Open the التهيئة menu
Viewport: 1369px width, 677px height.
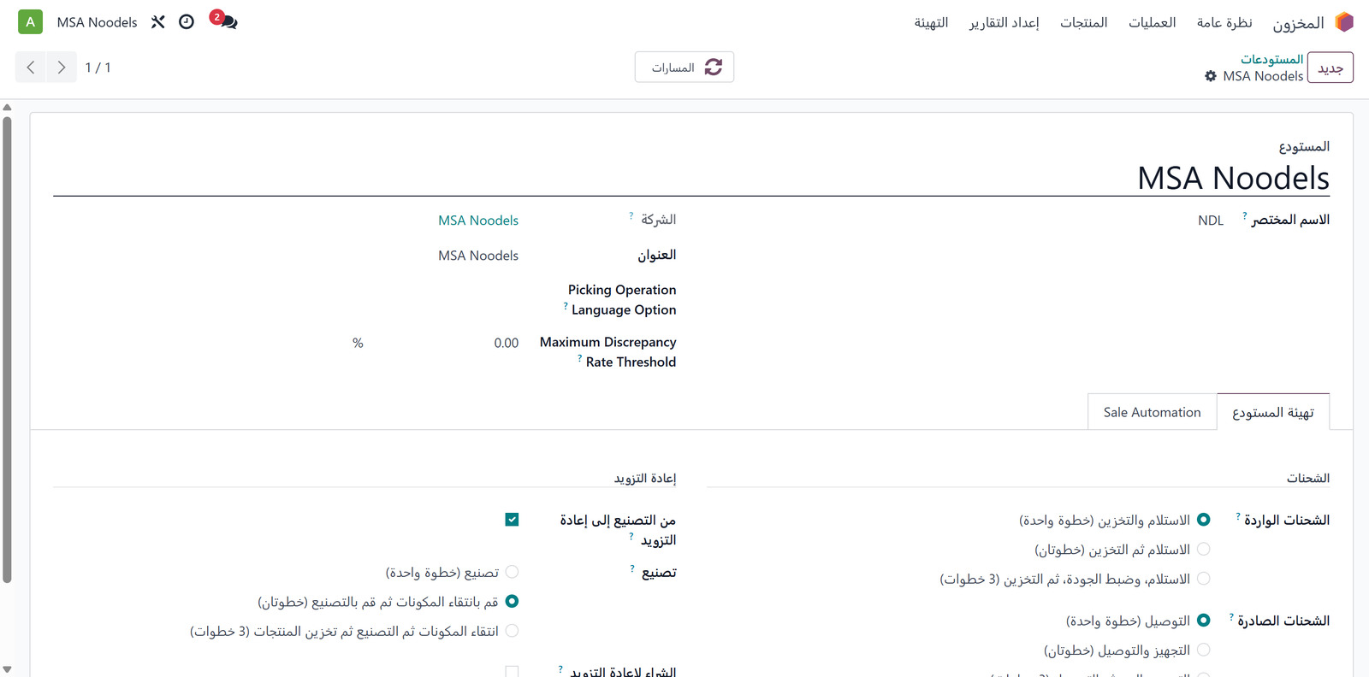coord(931,22)
